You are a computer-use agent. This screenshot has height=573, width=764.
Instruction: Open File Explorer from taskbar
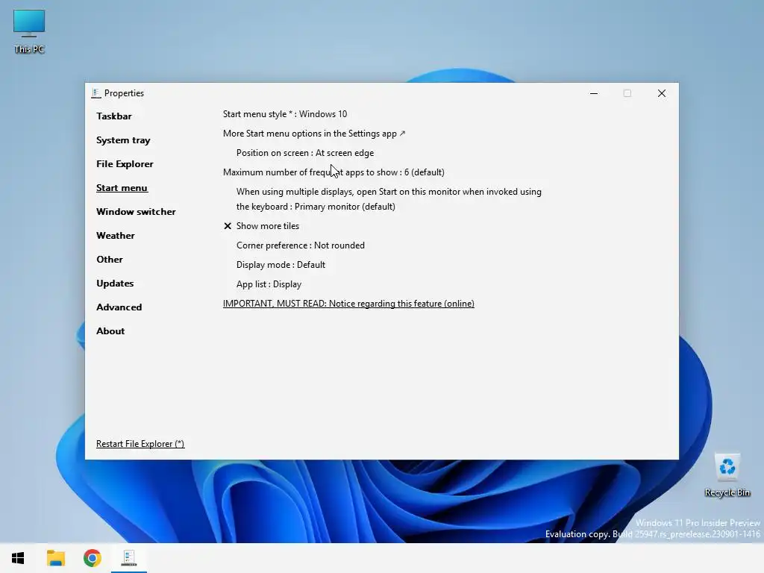55,558
